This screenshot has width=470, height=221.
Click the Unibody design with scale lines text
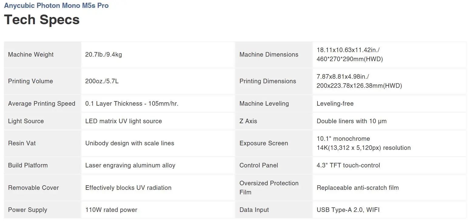point(129,143)
